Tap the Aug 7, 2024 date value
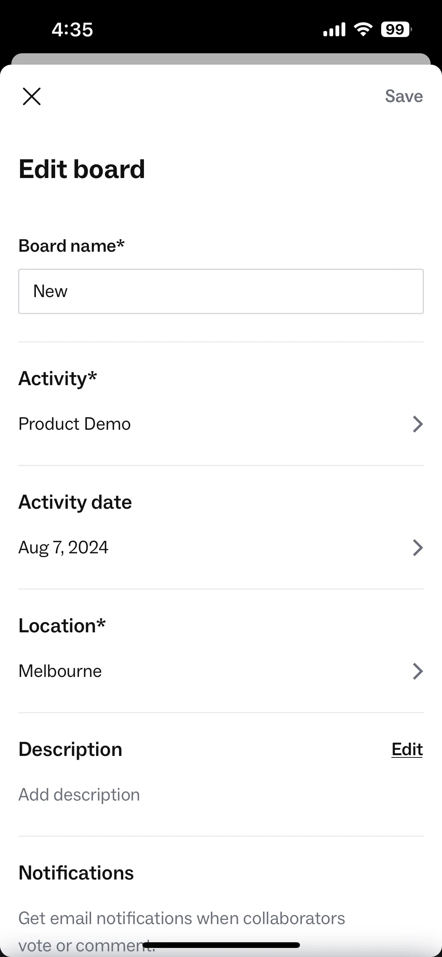Screen dimensions: 442x957 point(63,548)
